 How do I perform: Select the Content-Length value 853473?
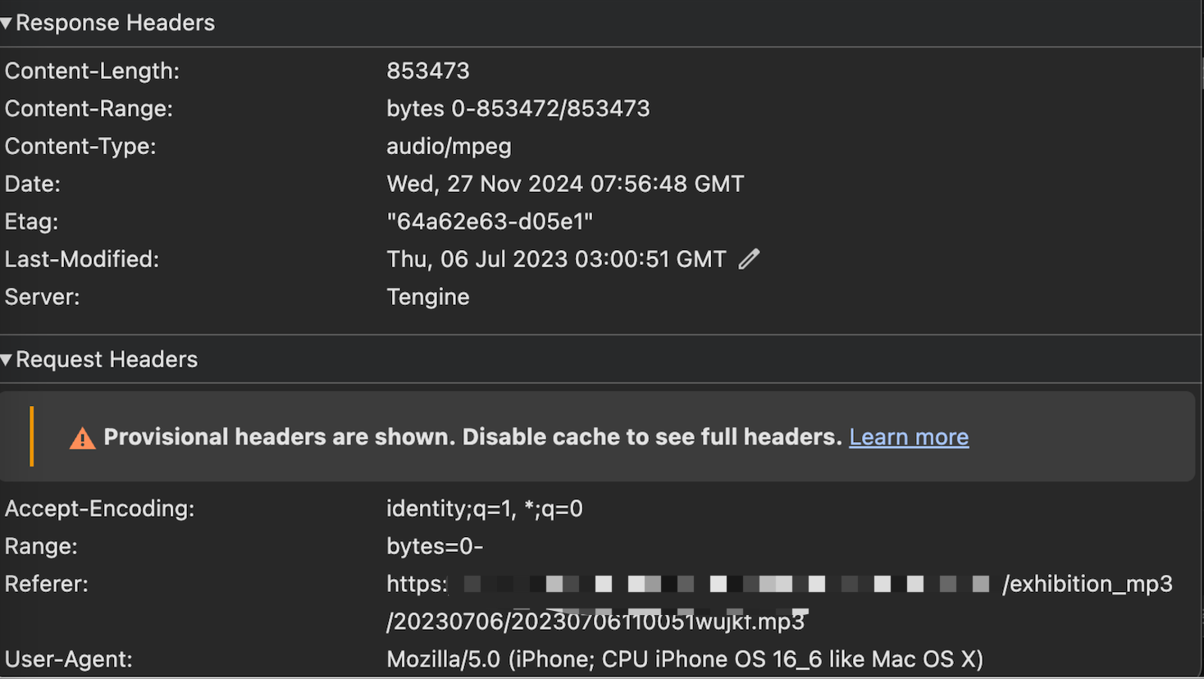pyautogui.click(x=428, y=71)
